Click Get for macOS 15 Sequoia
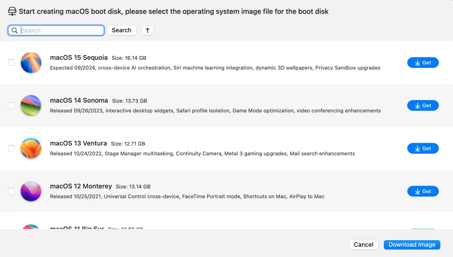This screenshot has height=257, width=453. (423, 63)
